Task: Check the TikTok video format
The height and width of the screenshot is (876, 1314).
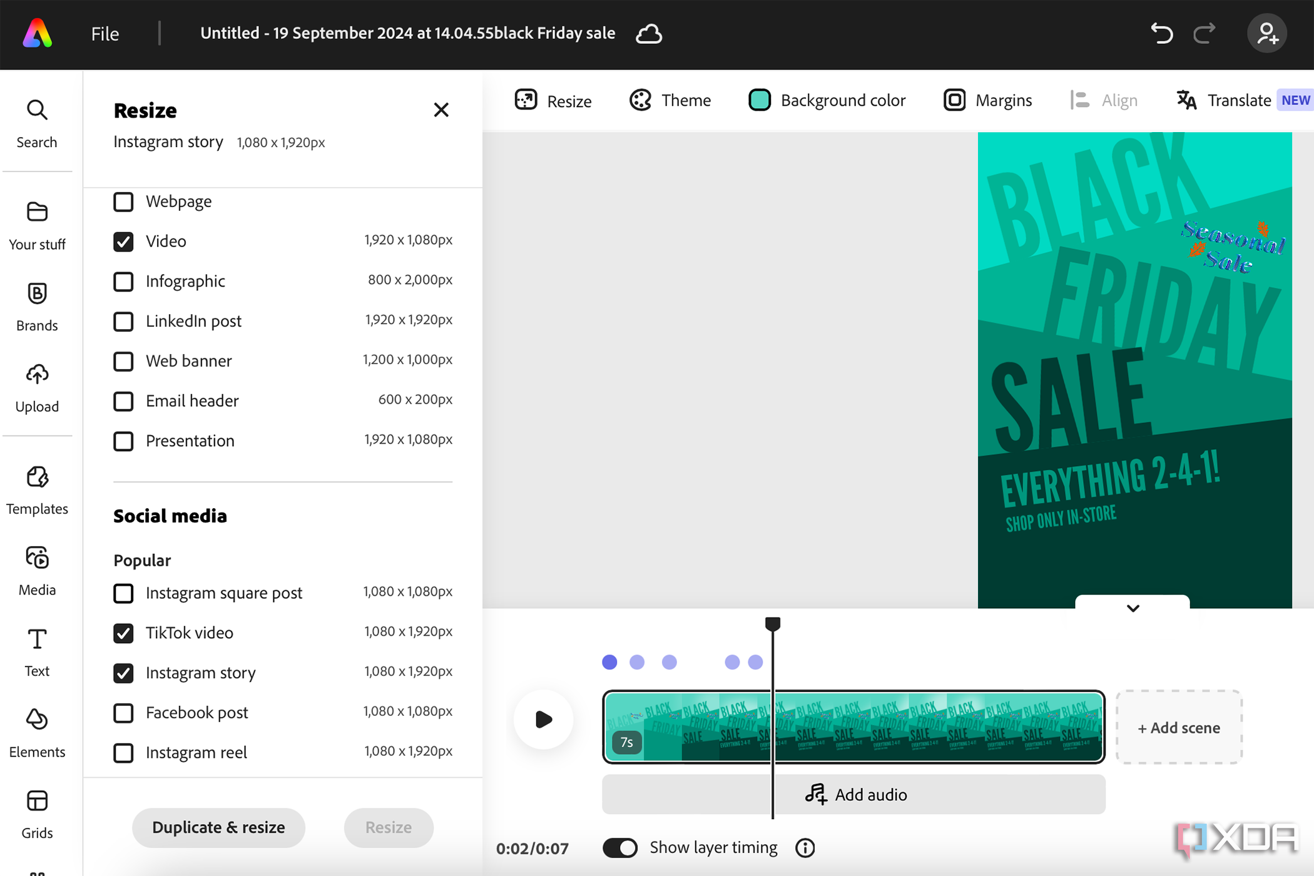Action: pyautogui.click(x=123, y=633)
